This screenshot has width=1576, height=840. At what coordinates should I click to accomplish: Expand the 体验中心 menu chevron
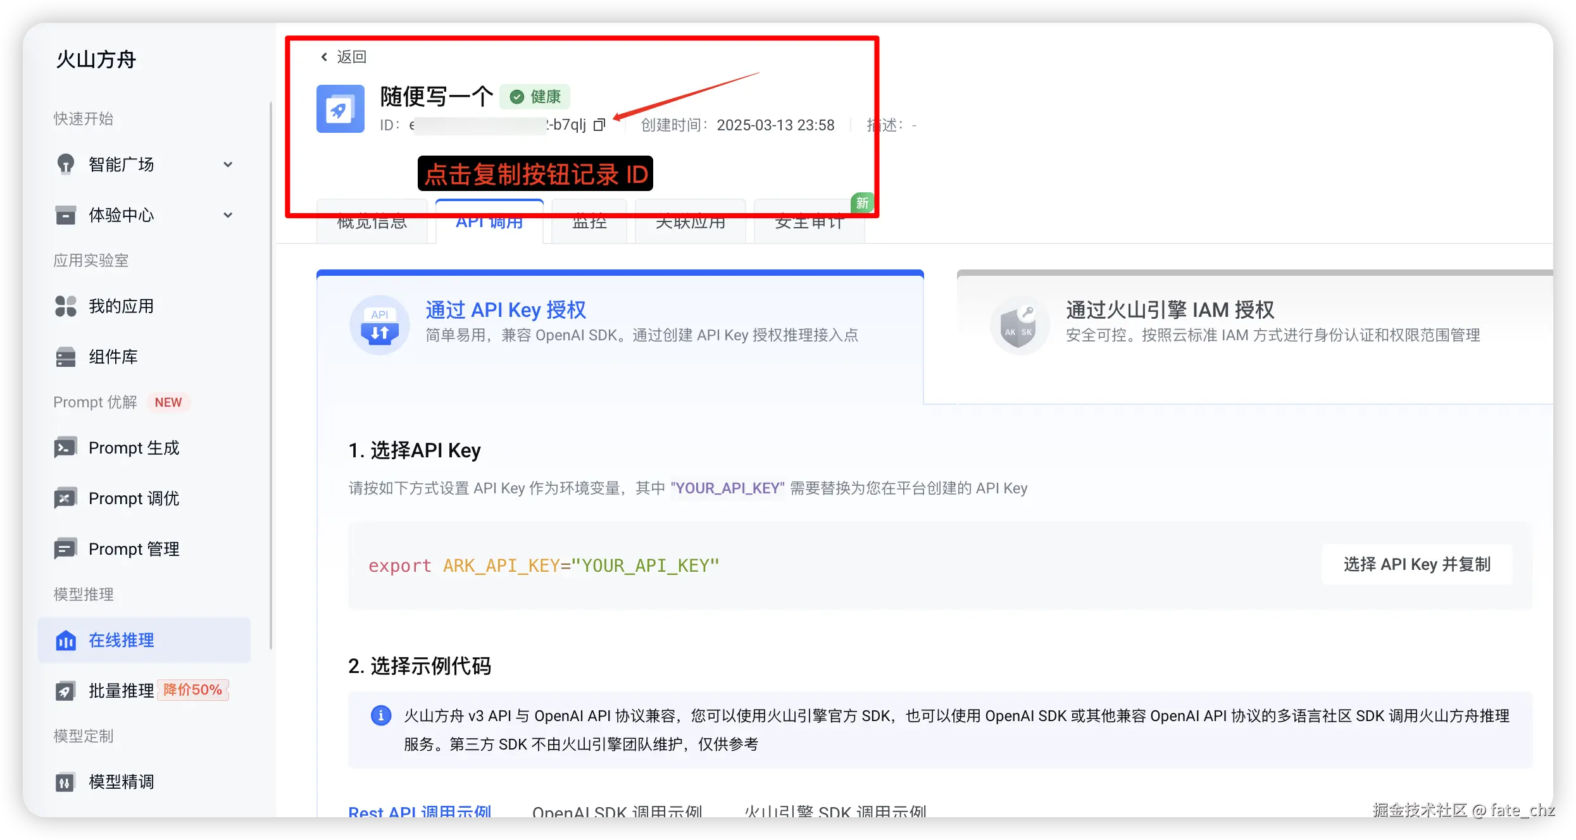[x=228, y=215]
